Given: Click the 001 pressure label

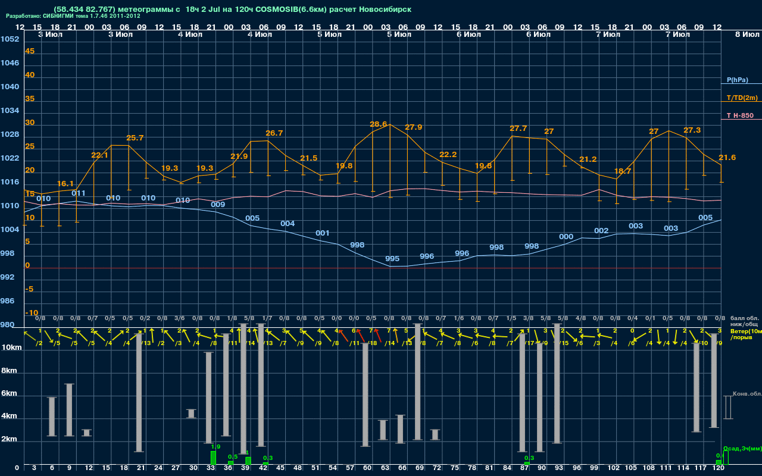Looking at the screenshot, I should pyautogui.click(x=323, y=233).
